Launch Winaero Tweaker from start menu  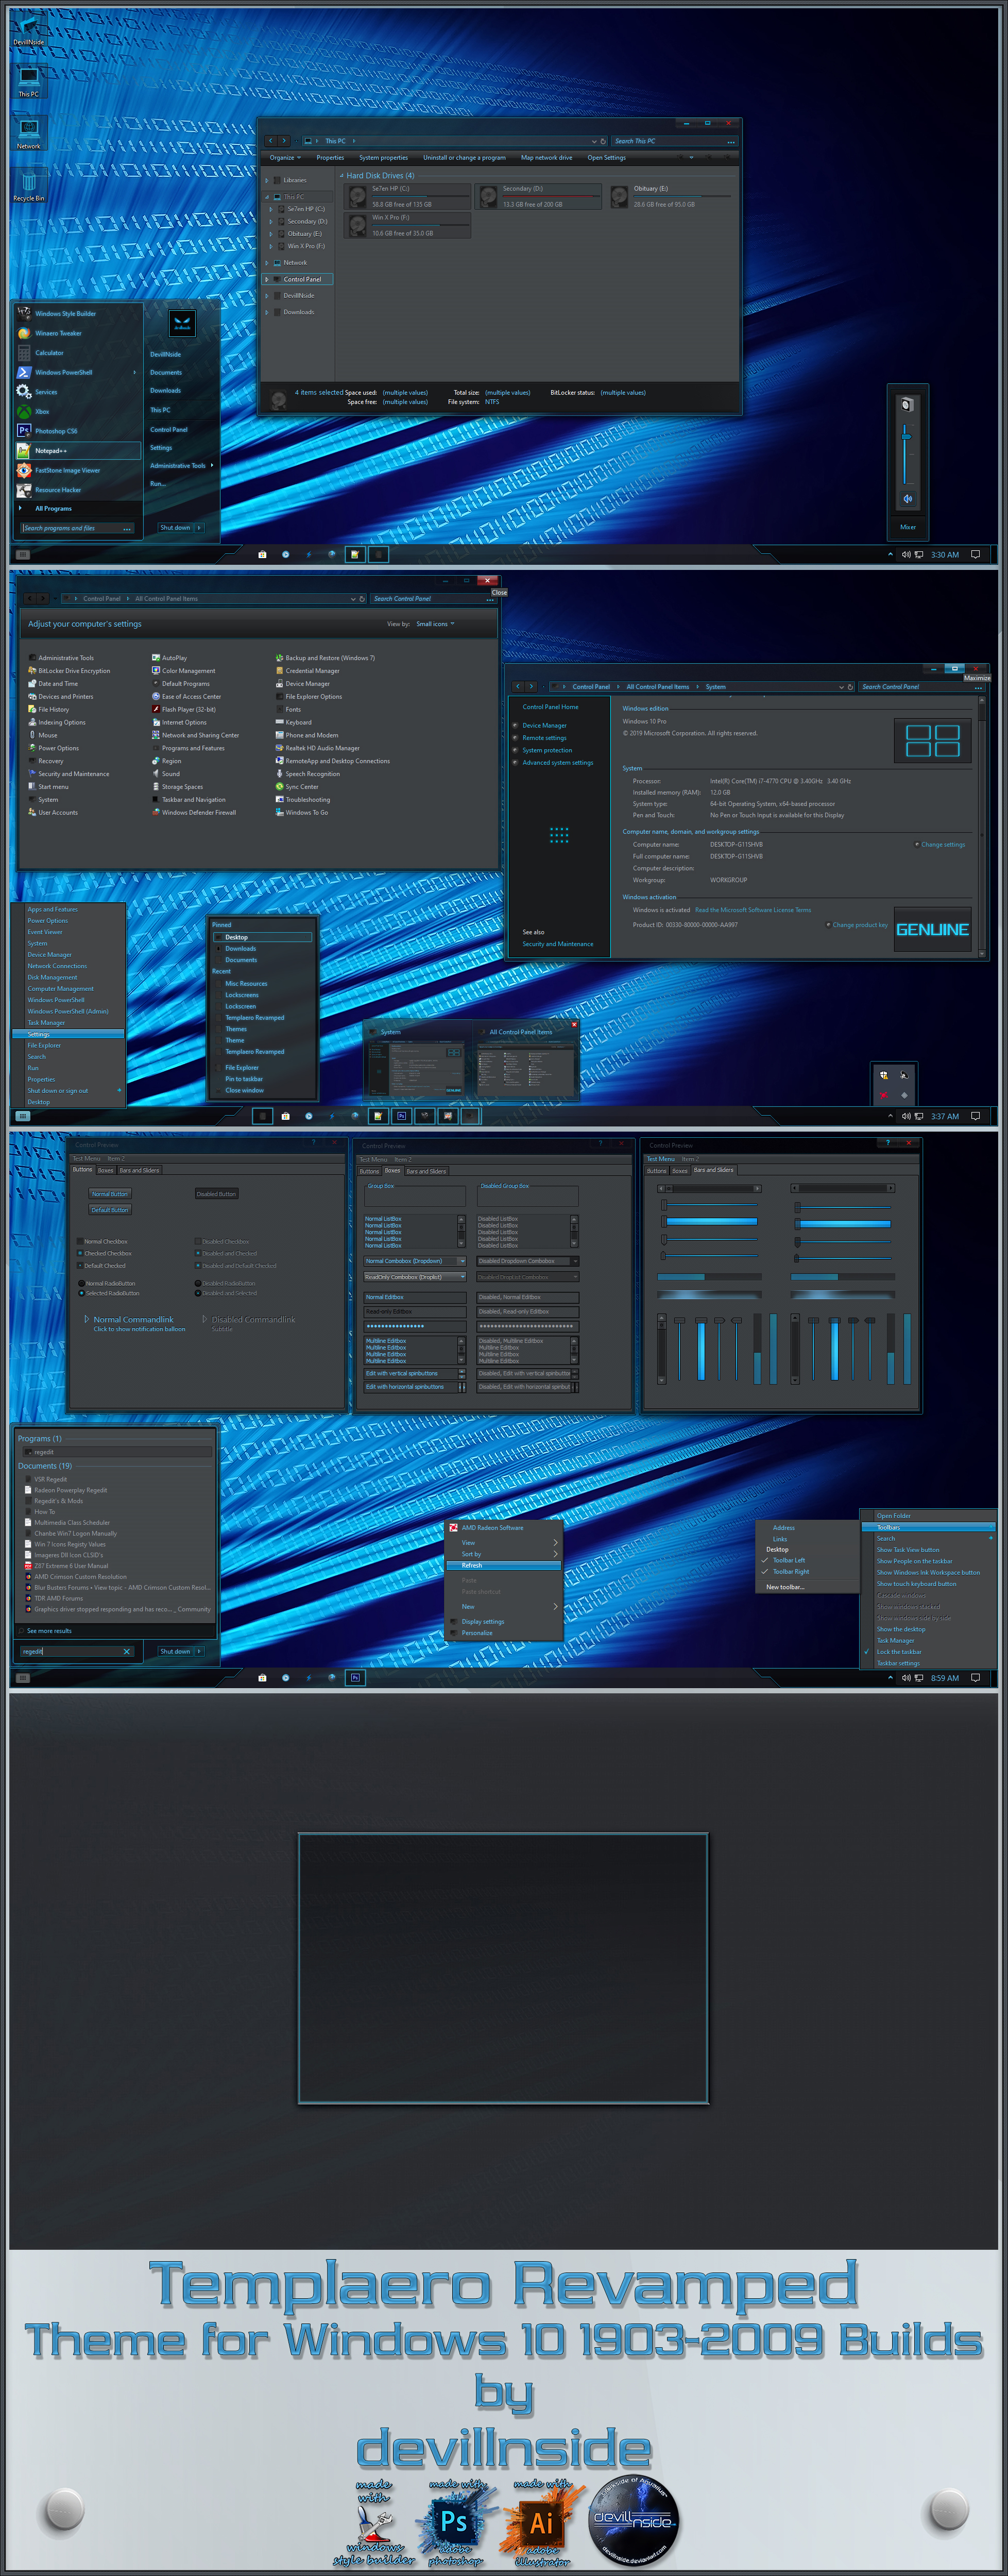(77, 333)
